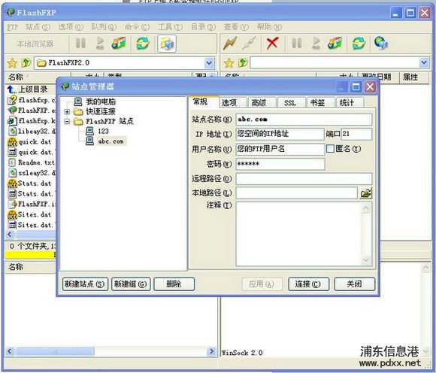Click the local browser switch icon
The width and height of the screenshot is (436, 373).
(x=167, y=44)
